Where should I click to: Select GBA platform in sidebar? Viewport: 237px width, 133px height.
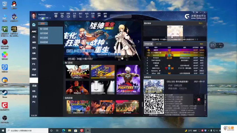pyautogui.click(x=34, y=59)
